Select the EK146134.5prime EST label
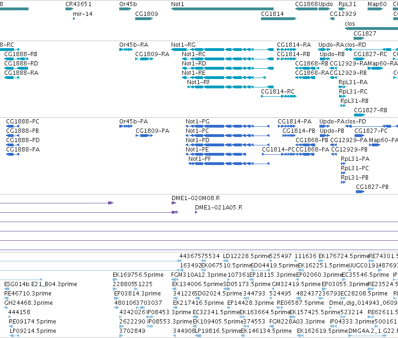 coord(266,331)
